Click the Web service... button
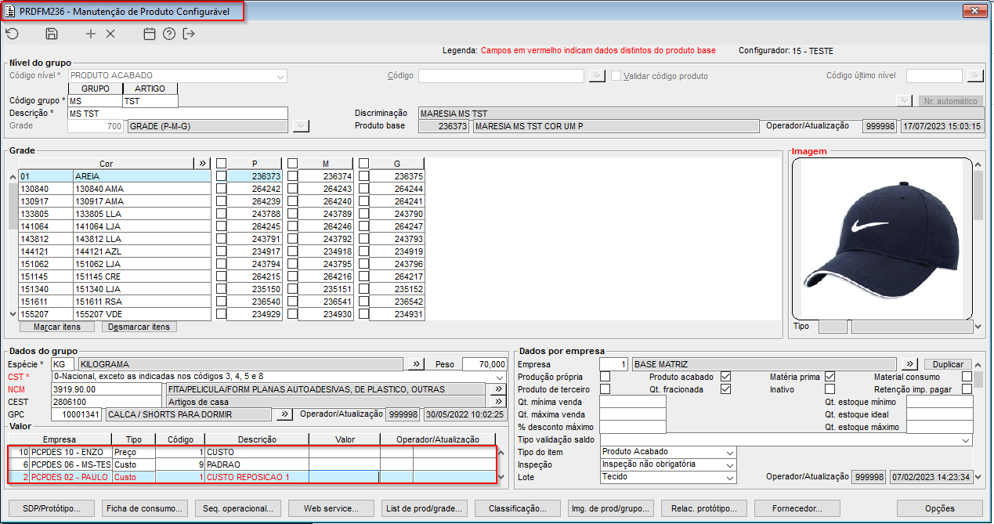The image size is (994, 524). click(x=331, y=508)
